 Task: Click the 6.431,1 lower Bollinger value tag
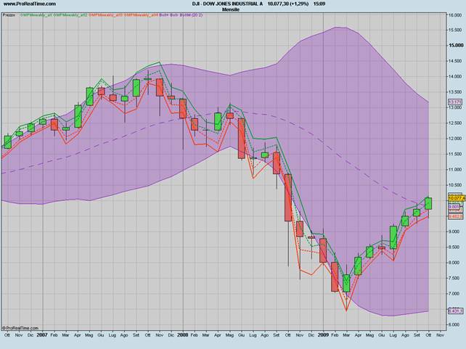[x=456, y=311]
